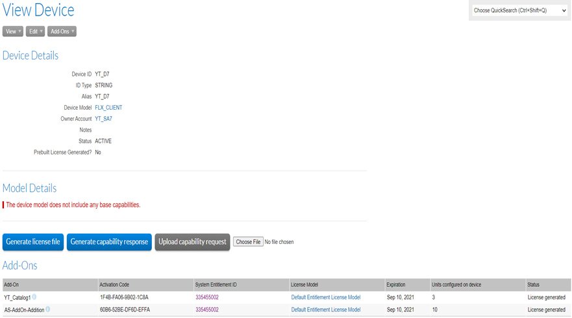Open Default Entitlement License Model for AS-AddOn-Addition
572x318 pixels.
point(326,310)
